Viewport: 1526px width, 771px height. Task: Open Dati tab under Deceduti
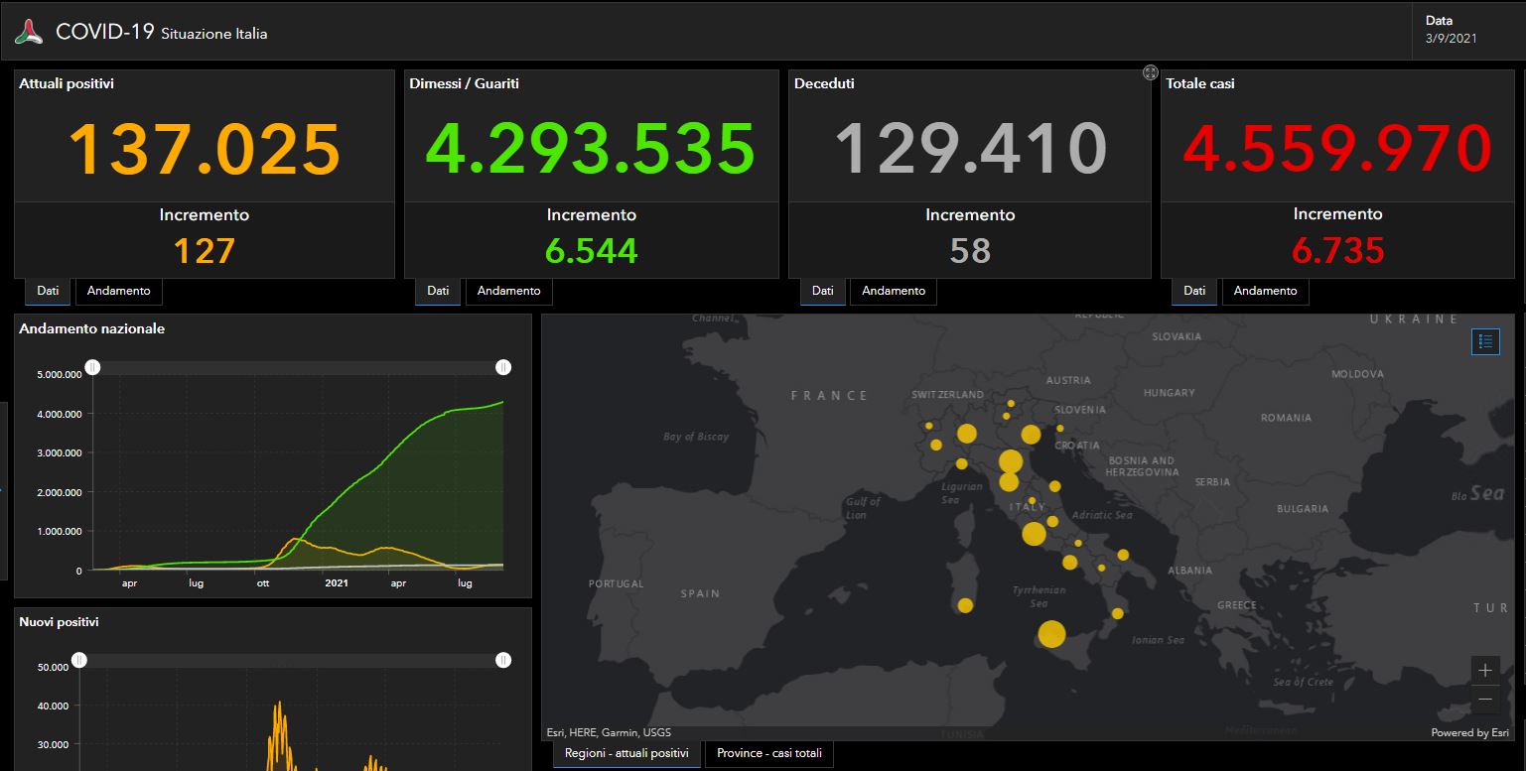tap(823, 291)
